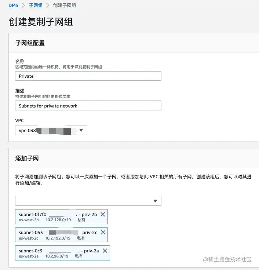Select the subnet-053 priv-2c tag

coord(62,235)
